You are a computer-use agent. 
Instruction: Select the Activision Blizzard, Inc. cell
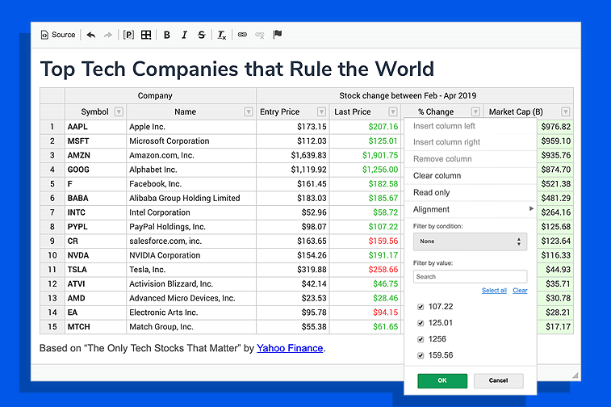(191, 283)
